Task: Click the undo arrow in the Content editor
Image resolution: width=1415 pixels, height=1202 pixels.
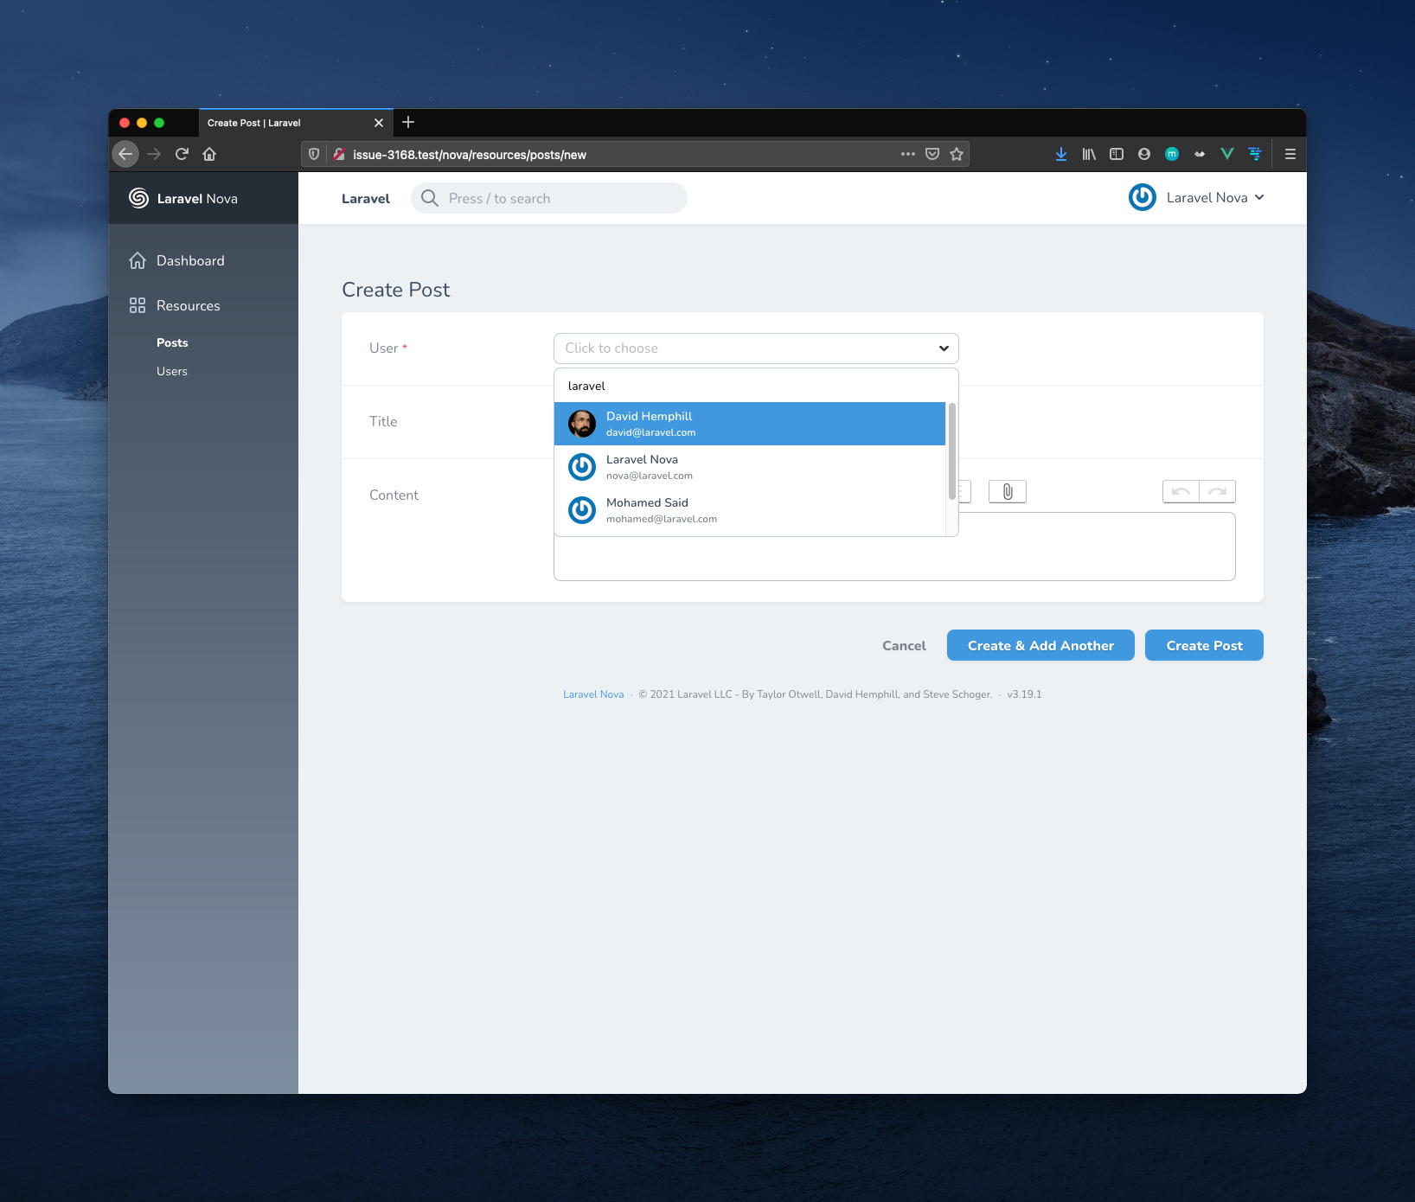Action: tap(1180, 491)
